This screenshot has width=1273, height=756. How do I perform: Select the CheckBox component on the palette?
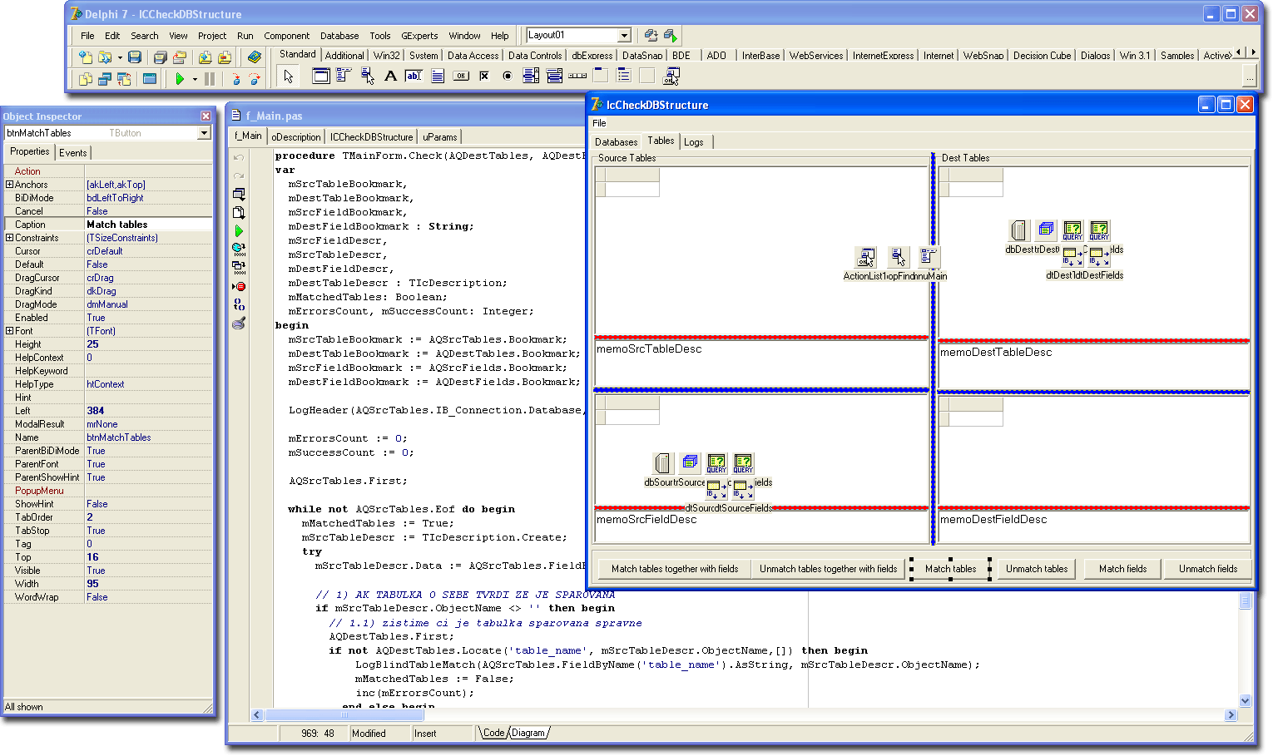click(x=484, y=77)
